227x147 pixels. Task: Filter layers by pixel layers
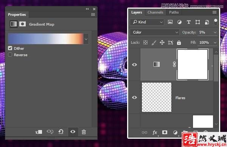click(170, 22)
